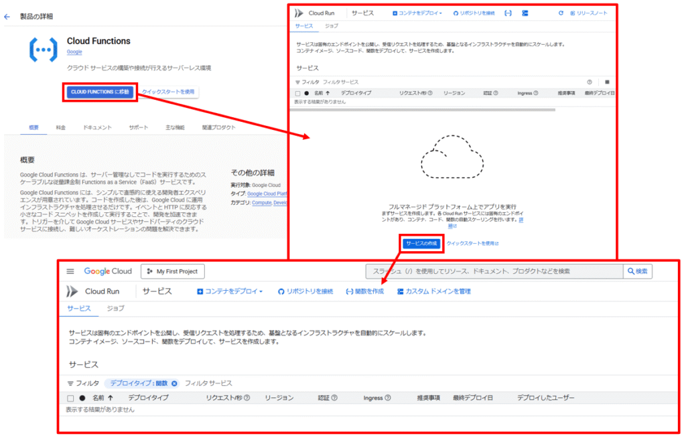Image resolution: width=686 pixels, height=438 pixels.
Task: Click the Cloud Functions product logo
Action: [x=44, y=50]
